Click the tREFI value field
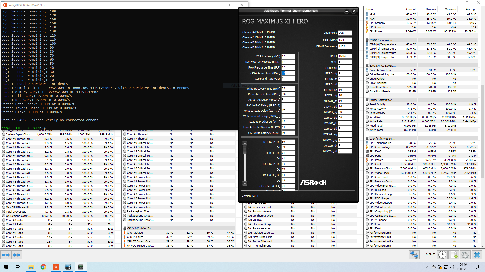485x272 pixels. pos(345,56)
